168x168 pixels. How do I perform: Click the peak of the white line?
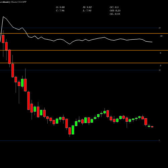click(3, 17)
